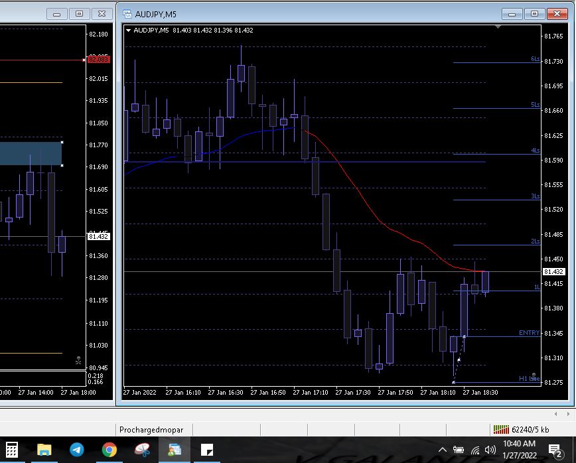Show hidden system tray icons
The height and width of the screenshot is (463, 576).
point(443,450)
